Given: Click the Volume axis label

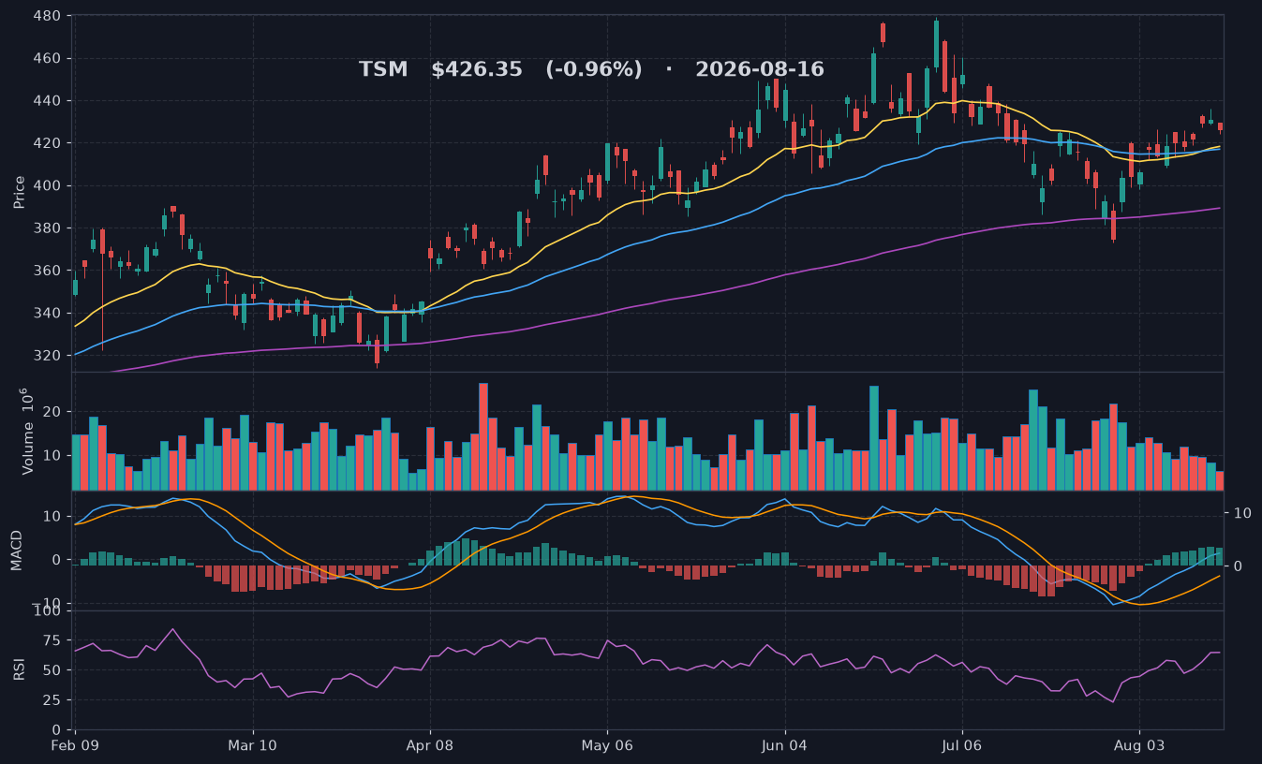Looking at the screenshot, I should 26,431.
